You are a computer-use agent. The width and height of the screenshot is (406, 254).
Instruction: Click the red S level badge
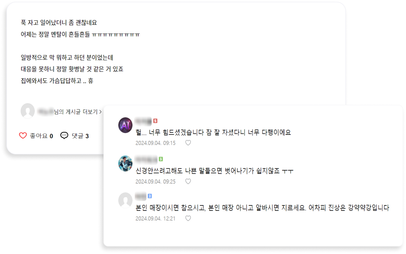155,121
